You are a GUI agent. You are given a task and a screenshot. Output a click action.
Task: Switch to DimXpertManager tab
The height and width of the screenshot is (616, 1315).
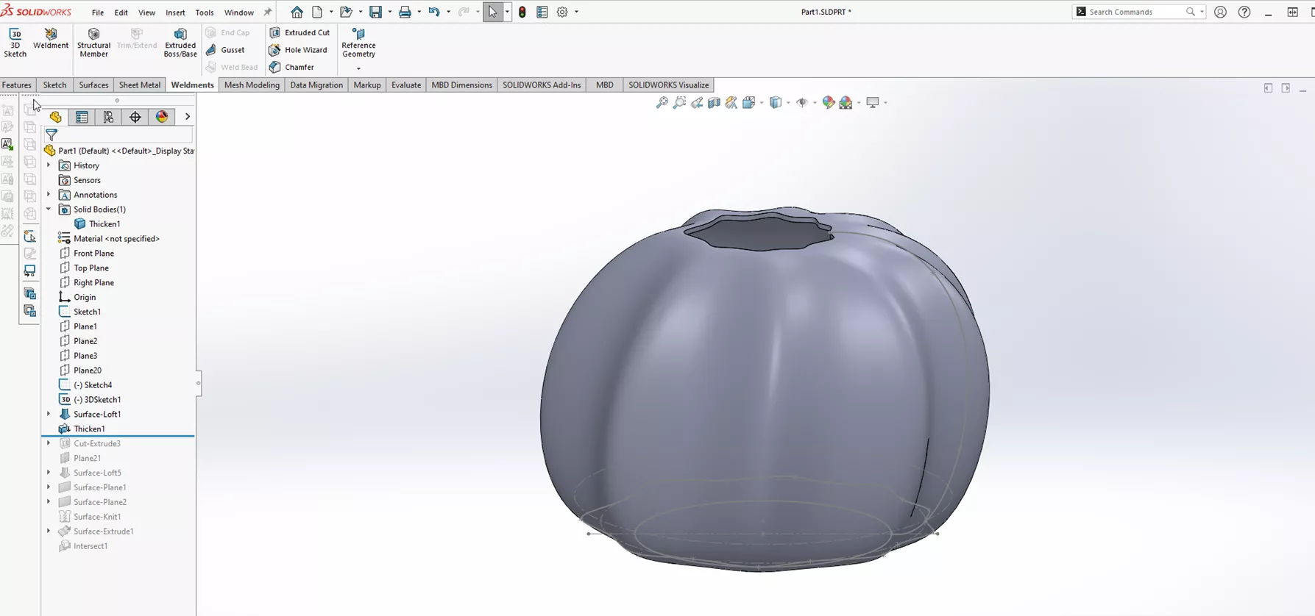coord(135,117)
